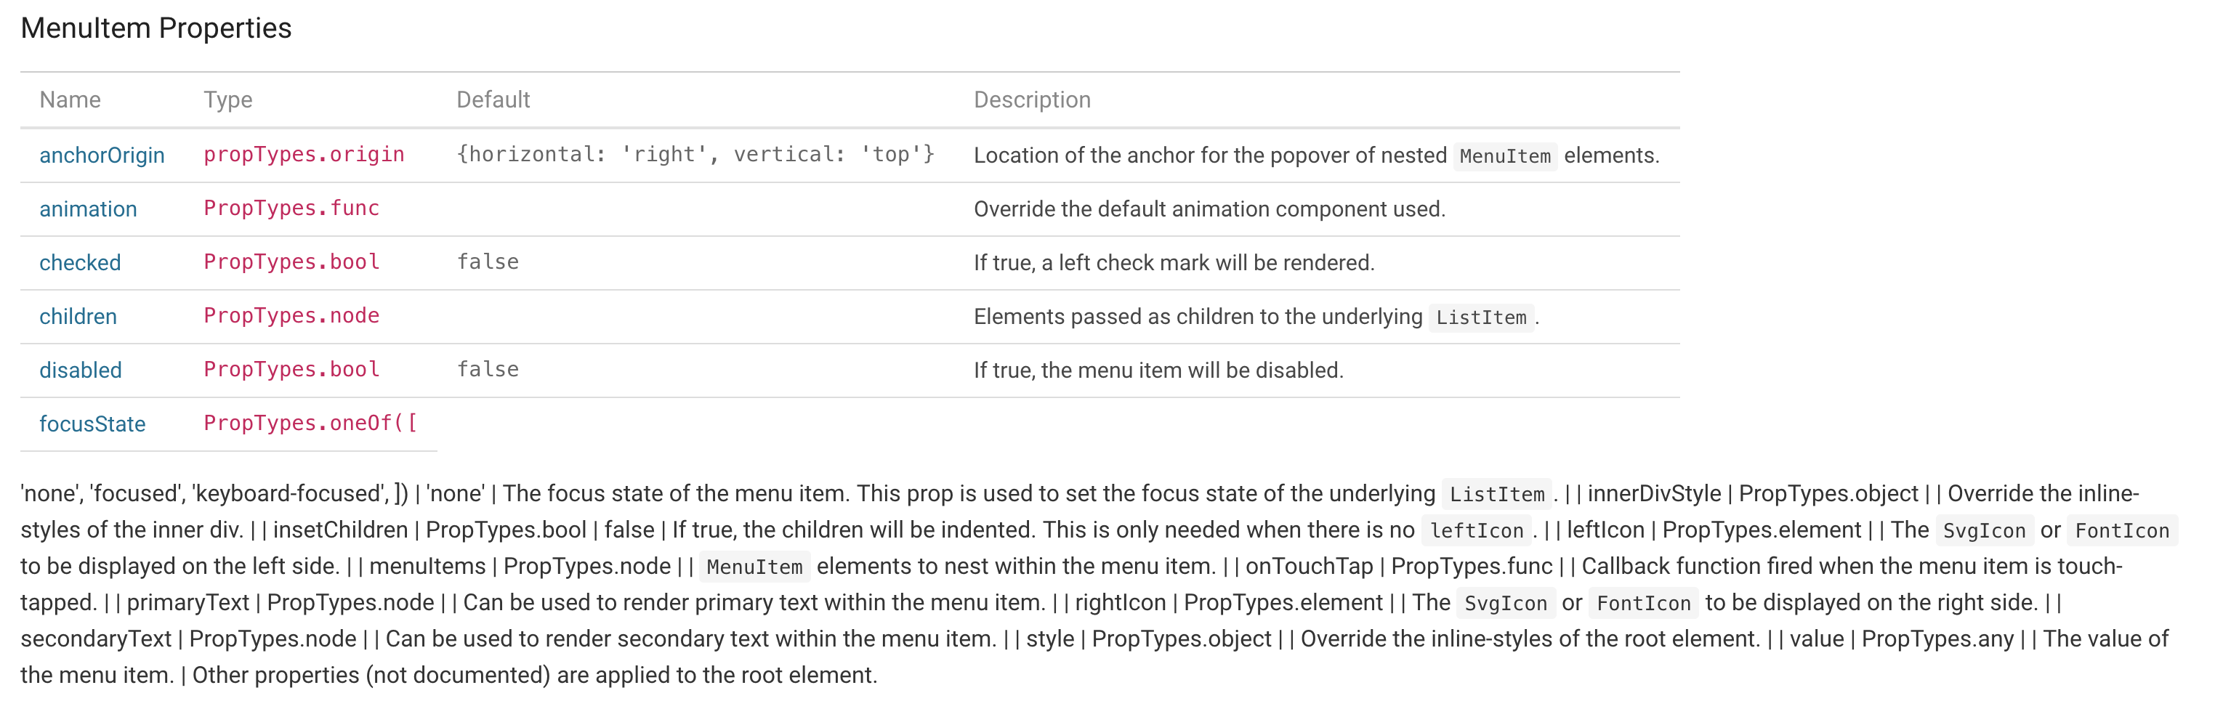Click the children property name

(78, 316)
